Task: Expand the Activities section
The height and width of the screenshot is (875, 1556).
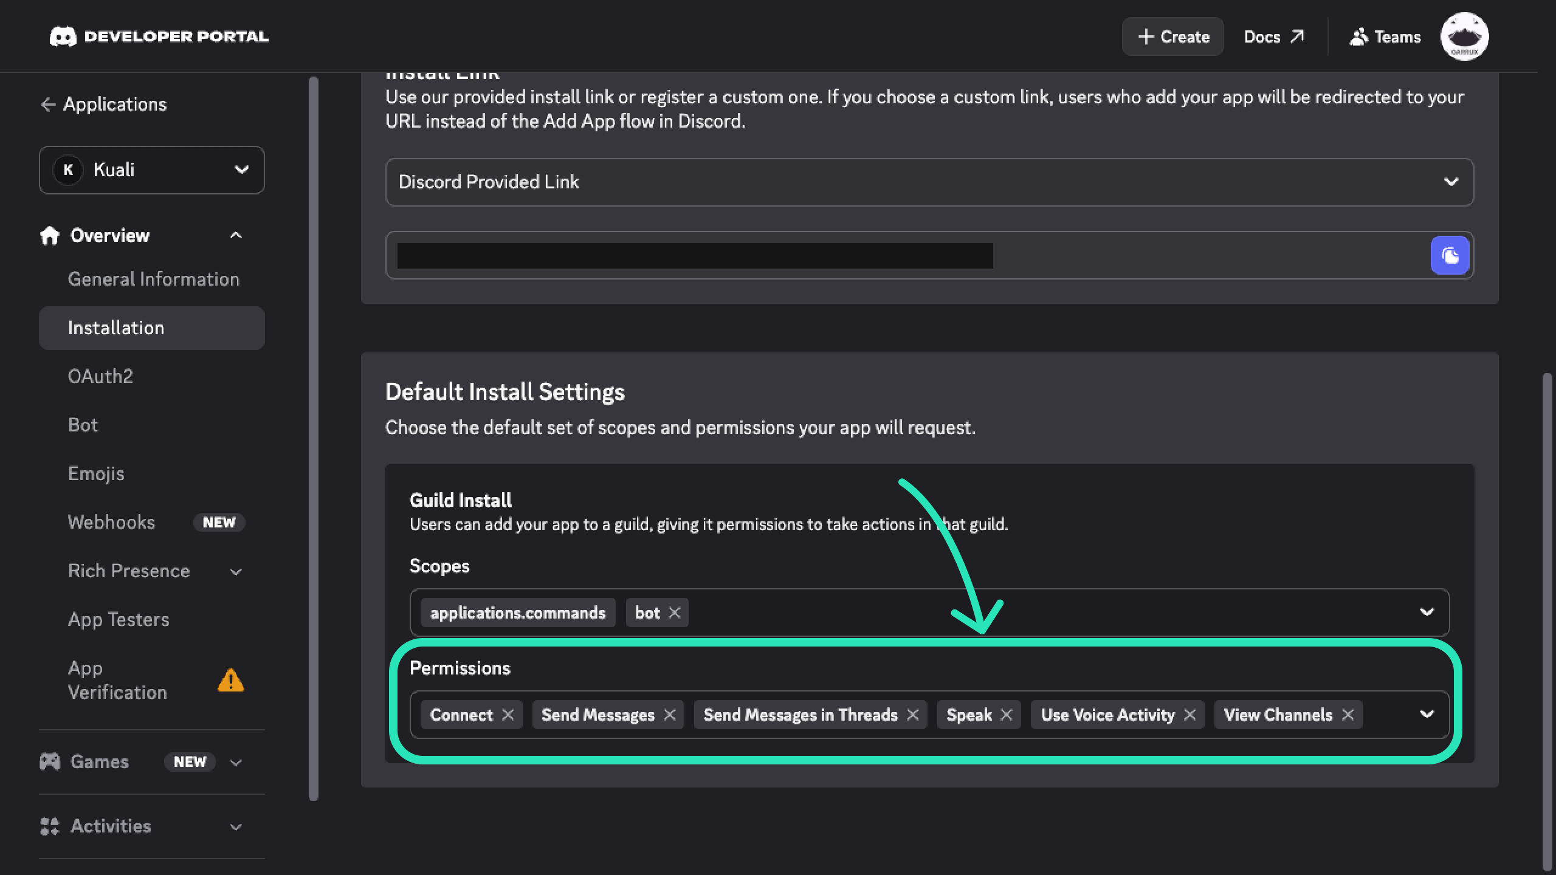Action: click(x=236, y=826)
